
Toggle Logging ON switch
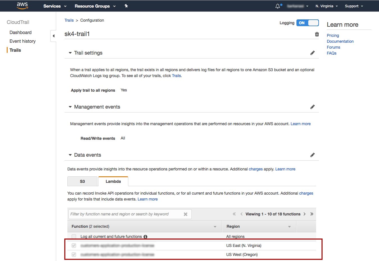point(308,23)
